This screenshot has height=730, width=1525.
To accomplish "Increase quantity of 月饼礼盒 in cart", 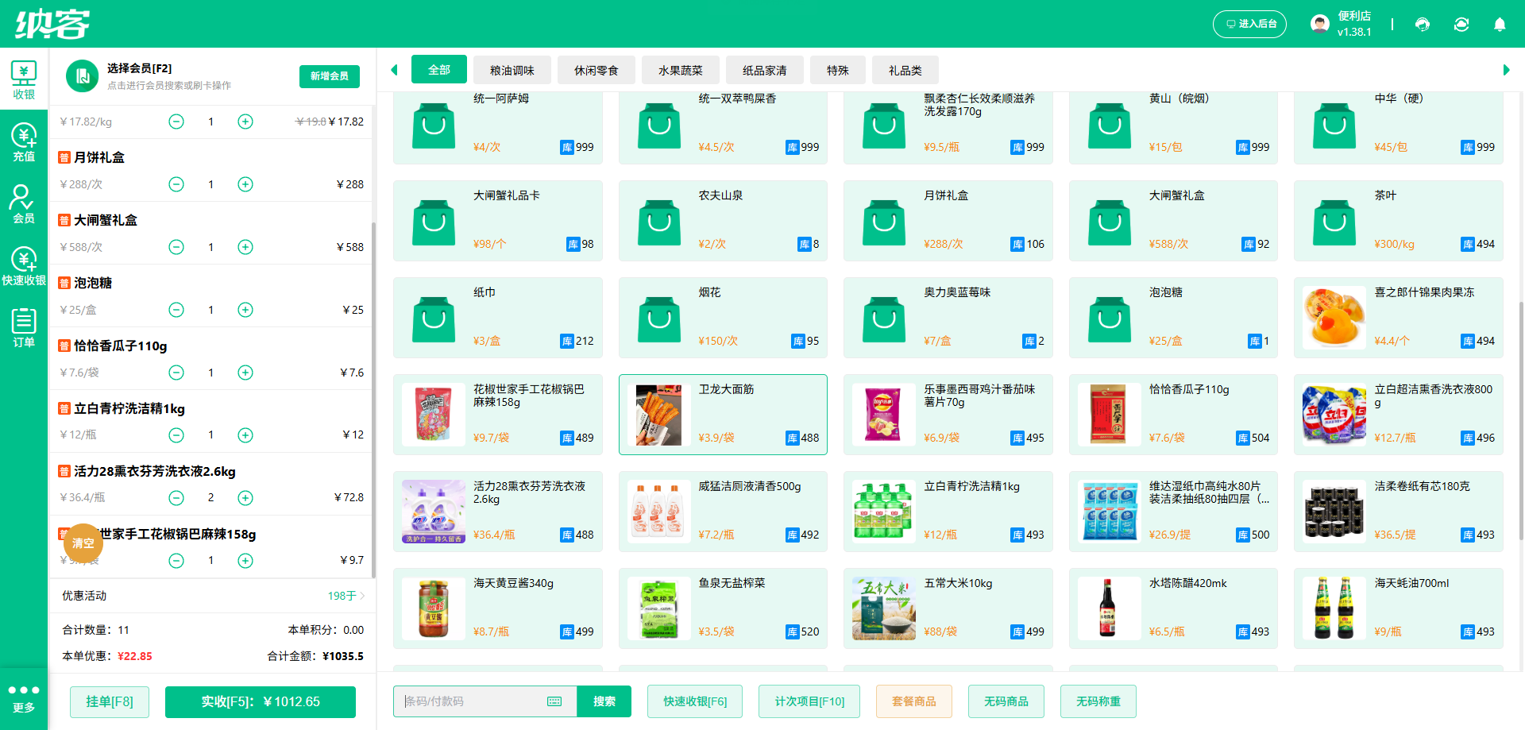I will click(x=245, y=184).
